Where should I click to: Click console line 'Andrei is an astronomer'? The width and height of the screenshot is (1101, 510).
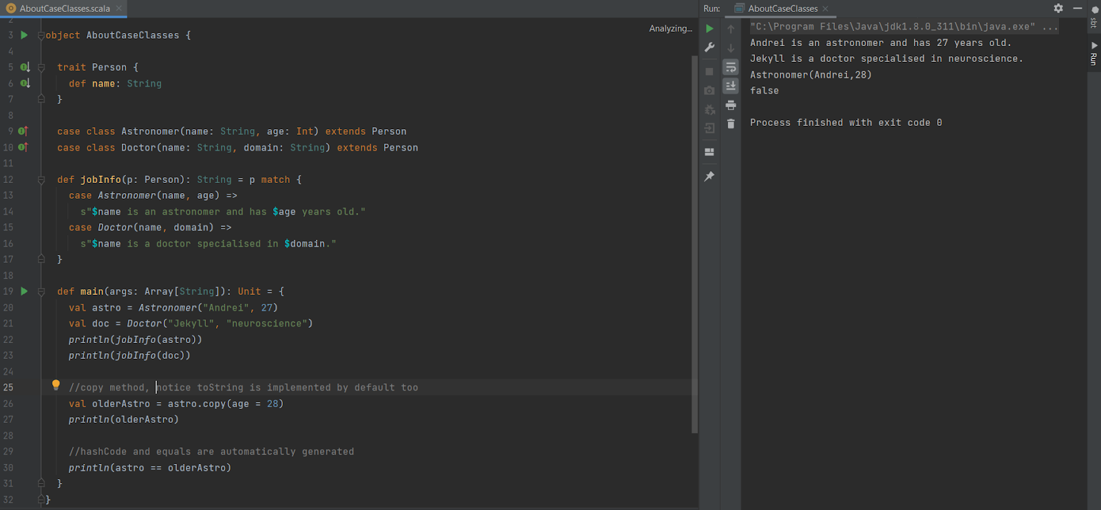click(881, 43)
